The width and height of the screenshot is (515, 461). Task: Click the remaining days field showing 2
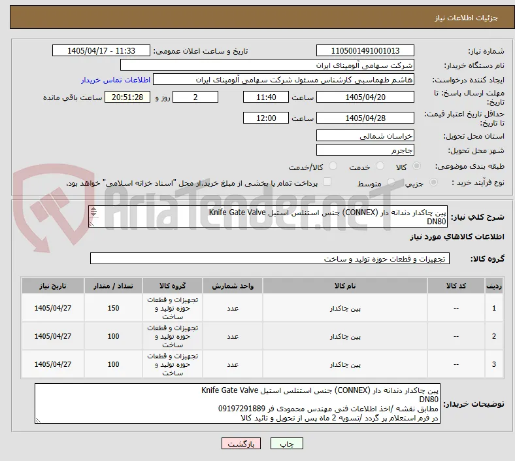pyautogui.click(x=195, y=97)
